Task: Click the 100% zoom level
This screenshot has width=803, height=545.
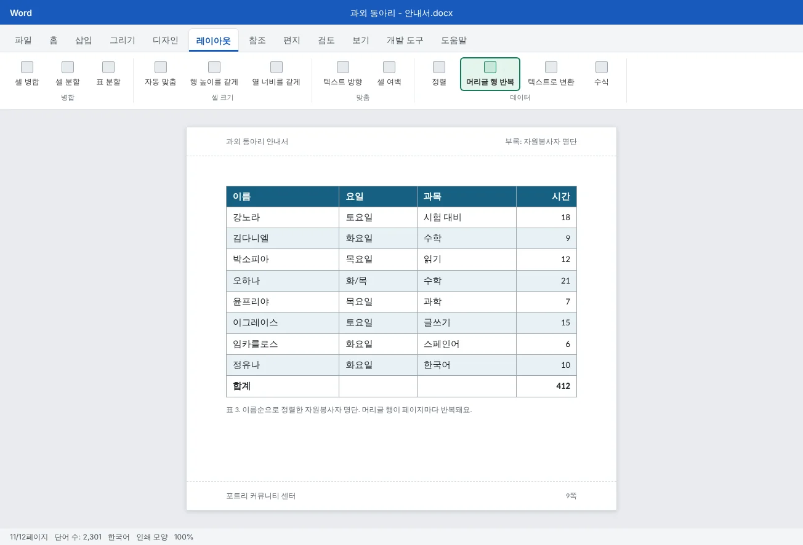Action: tap(184, 537)
